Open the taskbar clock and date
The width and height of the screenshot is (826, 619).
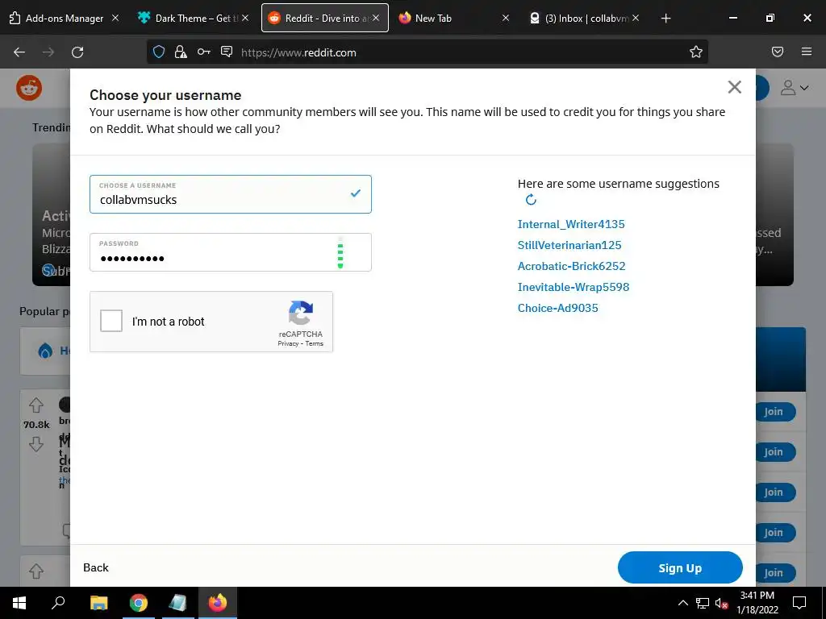[757, 603]
